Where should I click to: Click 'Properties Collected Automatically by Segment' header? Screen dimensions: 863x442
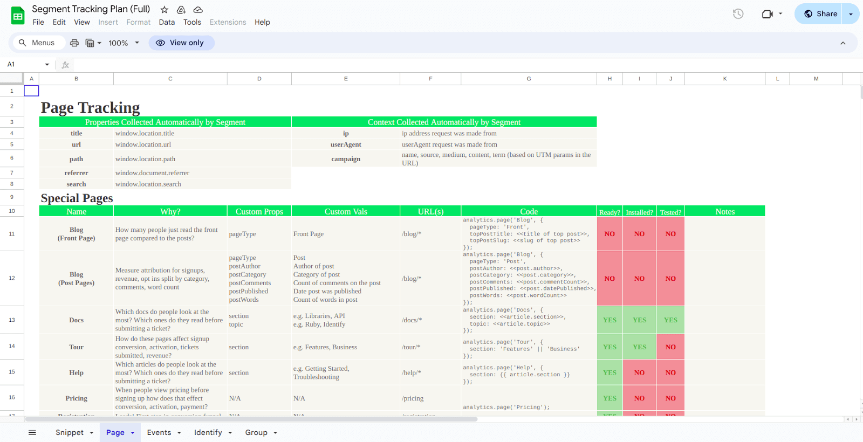coord(165,122)
